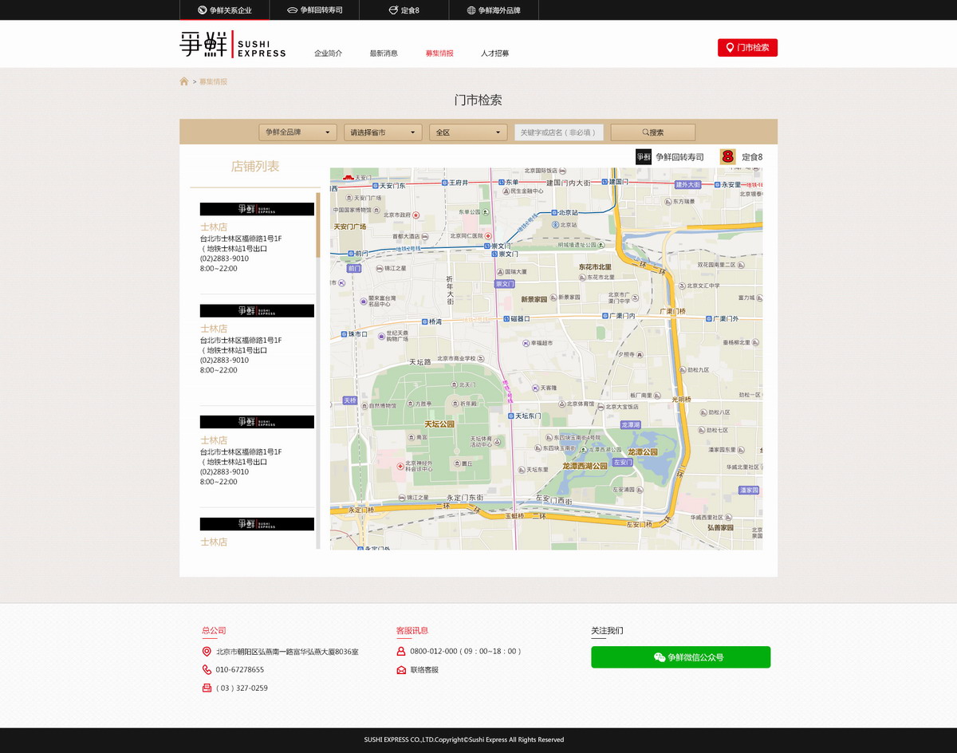The height and width of the screenshot is (753, 957).
Task: Click the 桥湾 station on the map
Action: click(x=431, y=321)
